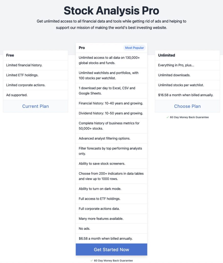Screen dimensions: 223x263
Task: Click the Unlimited downloads feature row
Action: tap(174, 75)
